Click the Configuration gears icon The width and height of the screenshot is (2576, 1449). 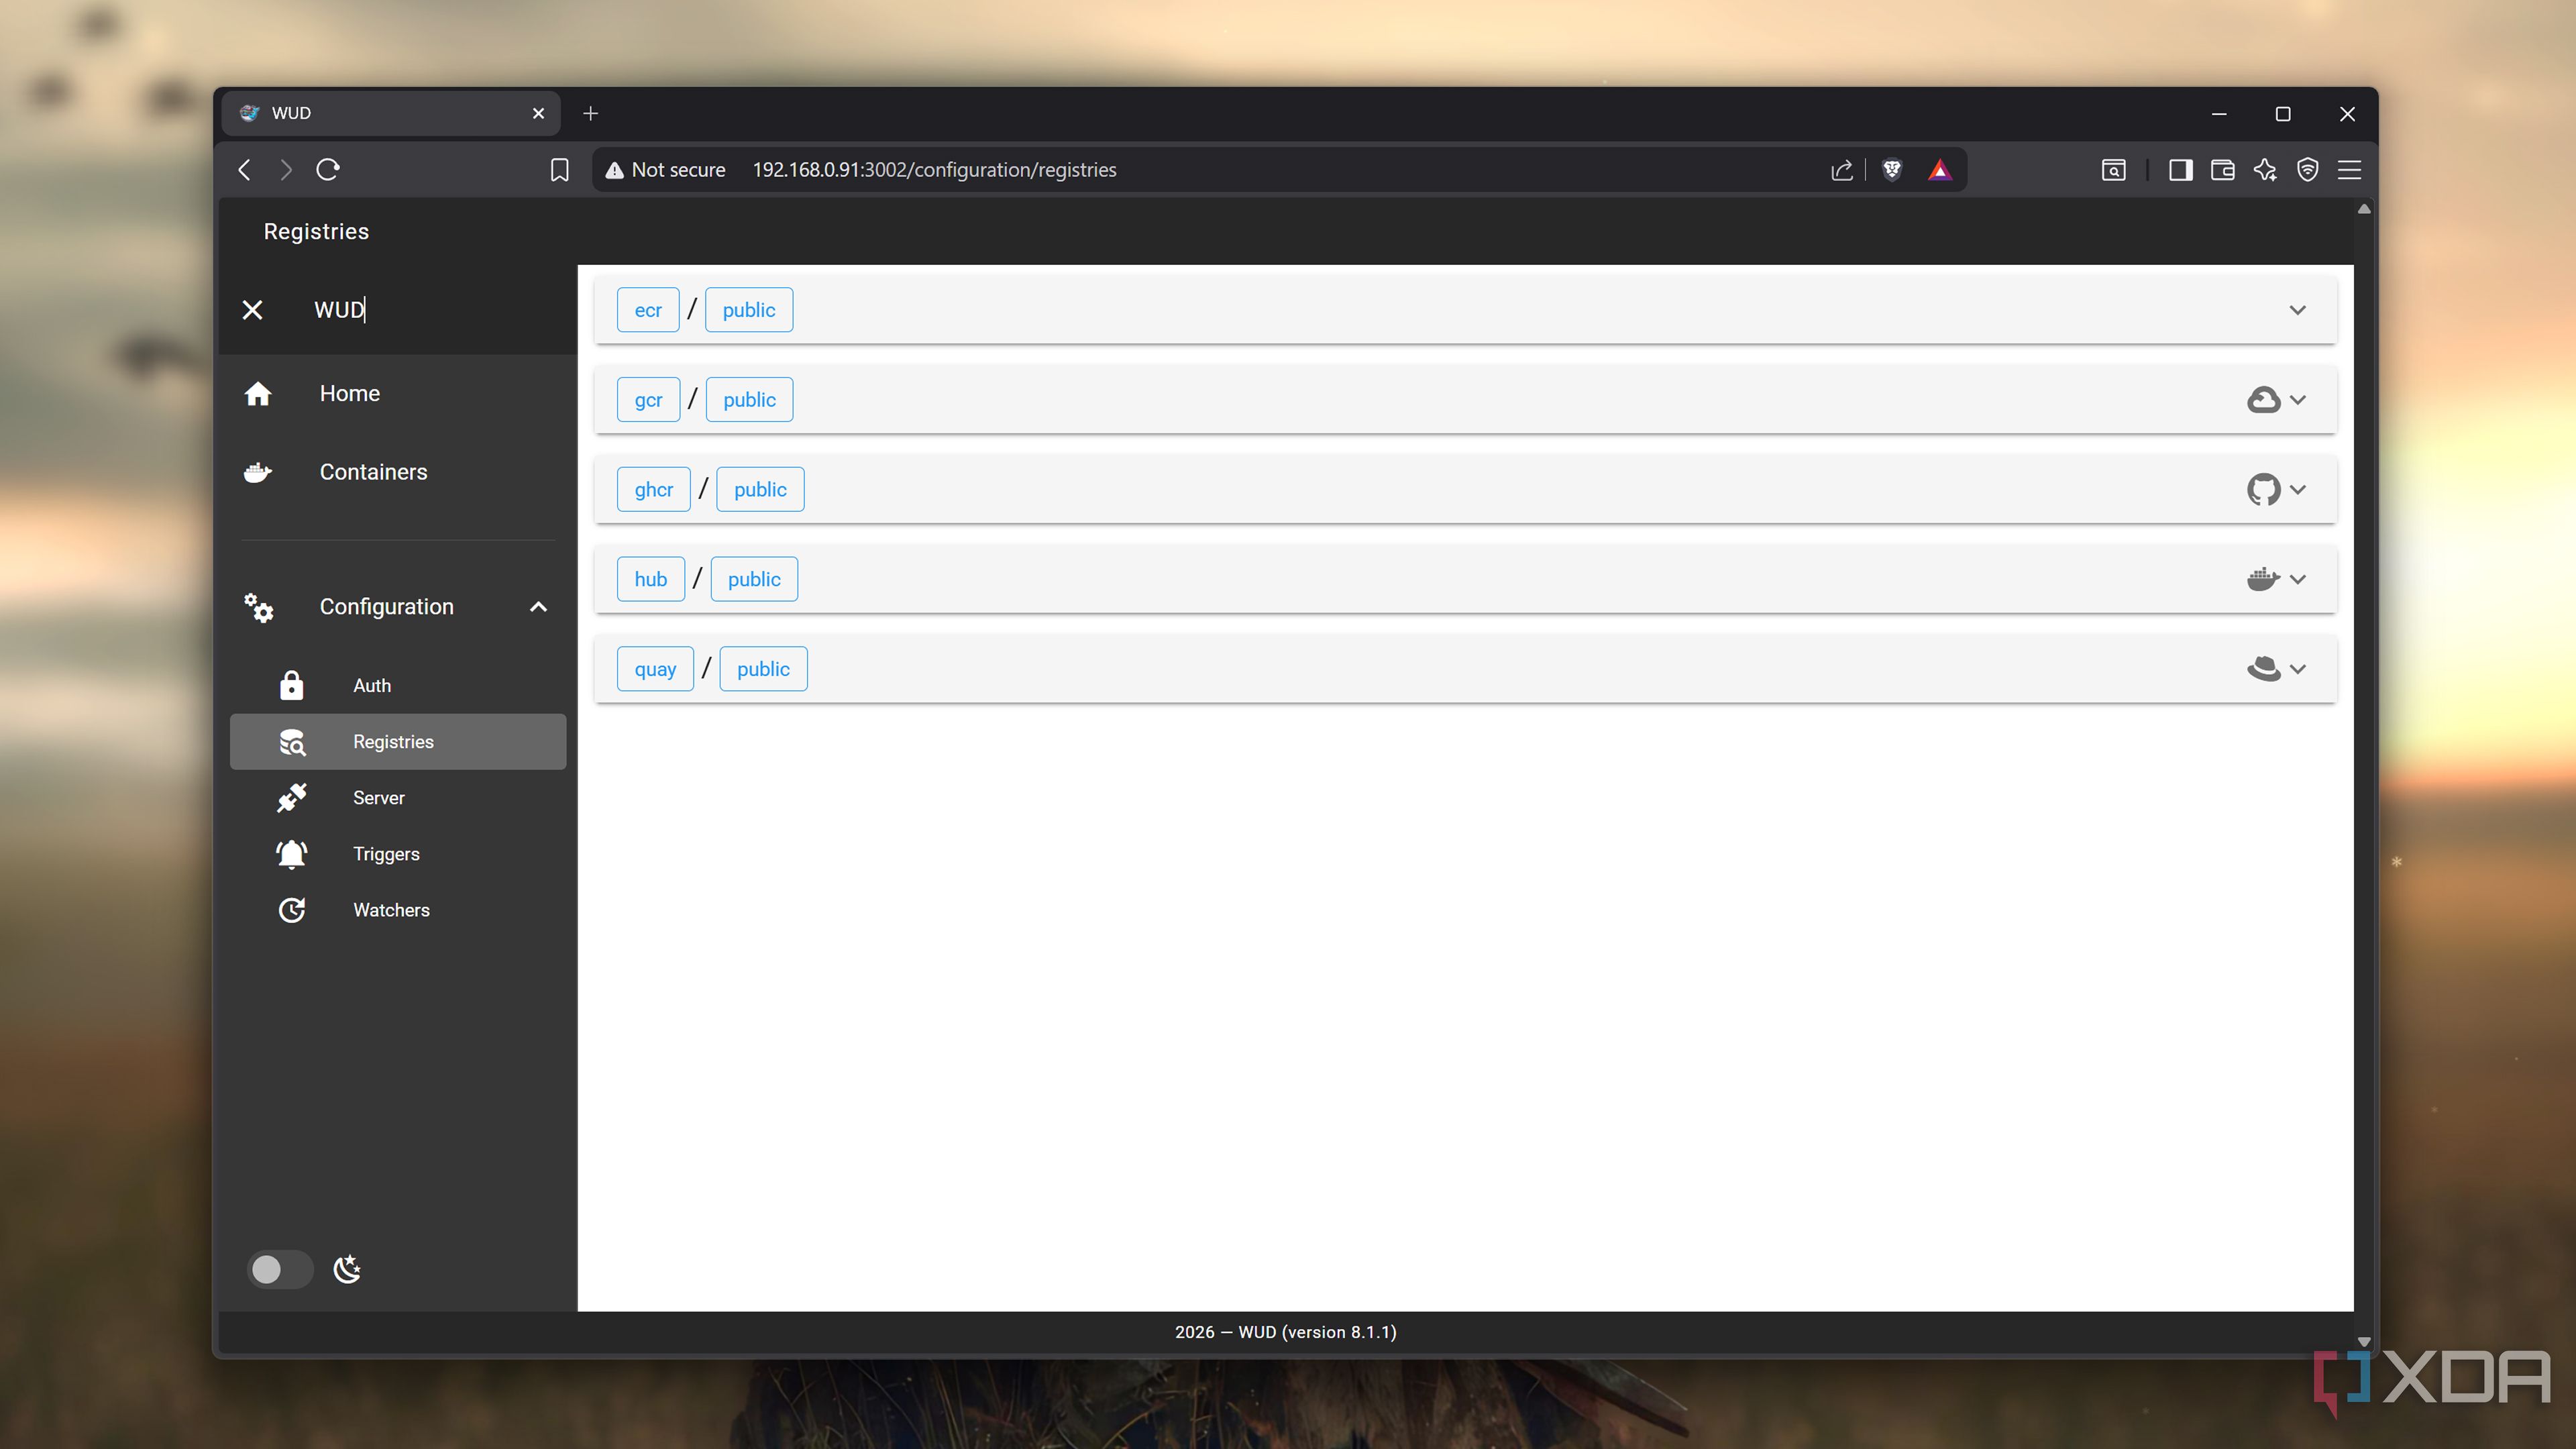258,607
